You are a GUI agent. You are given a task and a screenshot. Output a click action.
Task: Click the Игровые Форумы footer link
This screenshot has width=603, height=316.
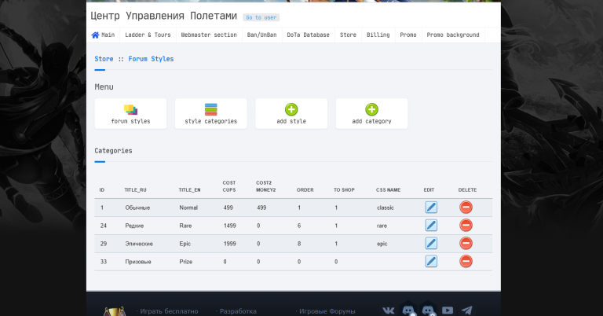(327, 311)
